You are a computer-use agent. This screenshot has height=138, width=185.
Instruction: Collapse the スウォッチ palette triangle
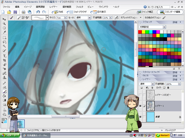[x=140, y=22]
